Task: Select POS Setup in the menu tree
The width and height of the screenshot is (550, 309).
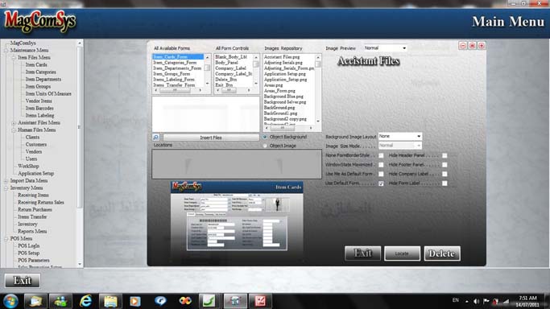Action: point(28,253)
